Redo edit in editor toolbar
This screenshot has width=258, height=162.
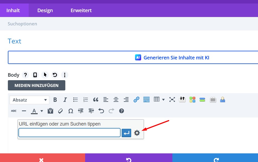tap(111, 111)
